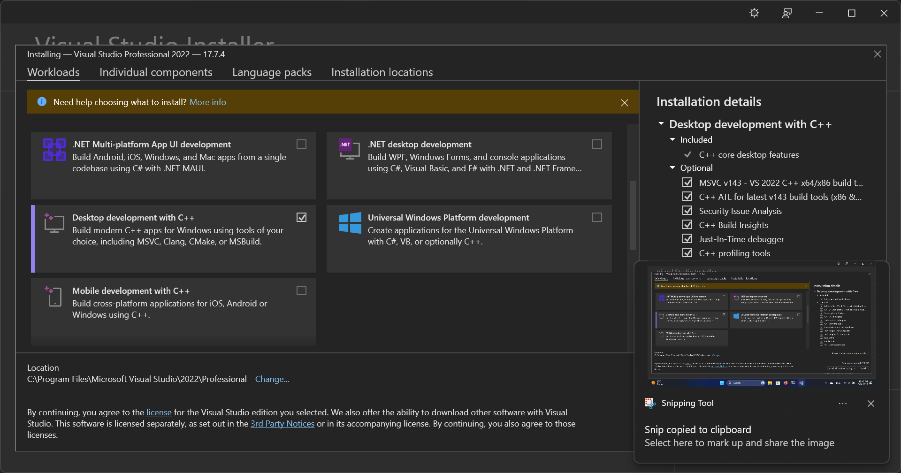Click the Desktop development with C++ icon
This screenshot has height=473, width=901.
[x=54, y=223]
